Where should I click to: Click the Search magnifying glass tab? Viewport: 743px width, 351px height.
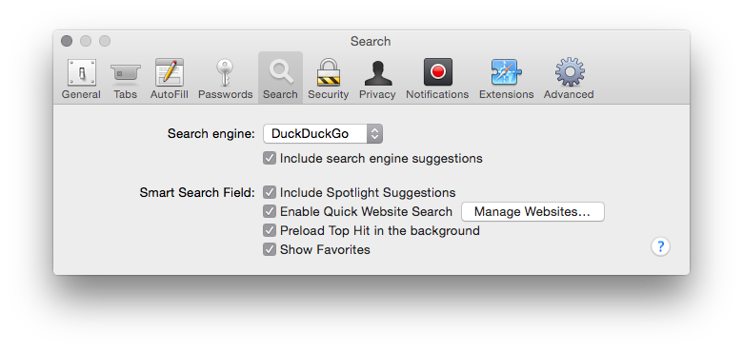click(280, 77)
